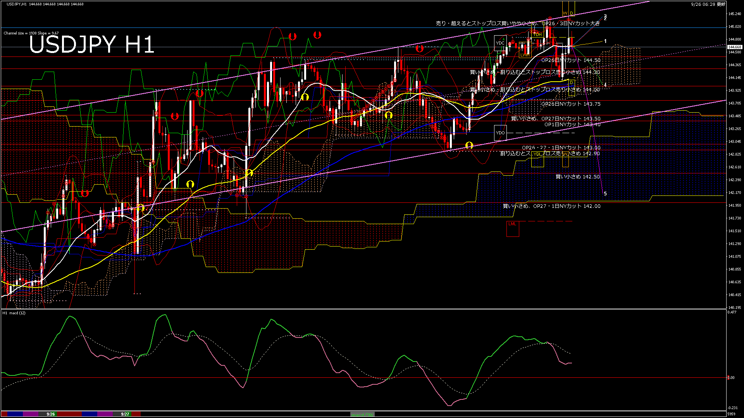744x418 pixels.
Task: Click the YDC marker box on chart
Action: [500, 43]
